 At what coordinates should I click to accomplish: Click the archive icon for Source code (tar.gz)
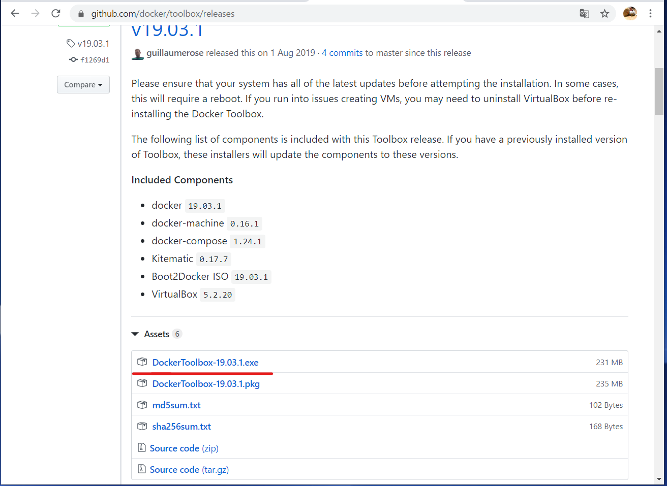click(x=142, y=469)
